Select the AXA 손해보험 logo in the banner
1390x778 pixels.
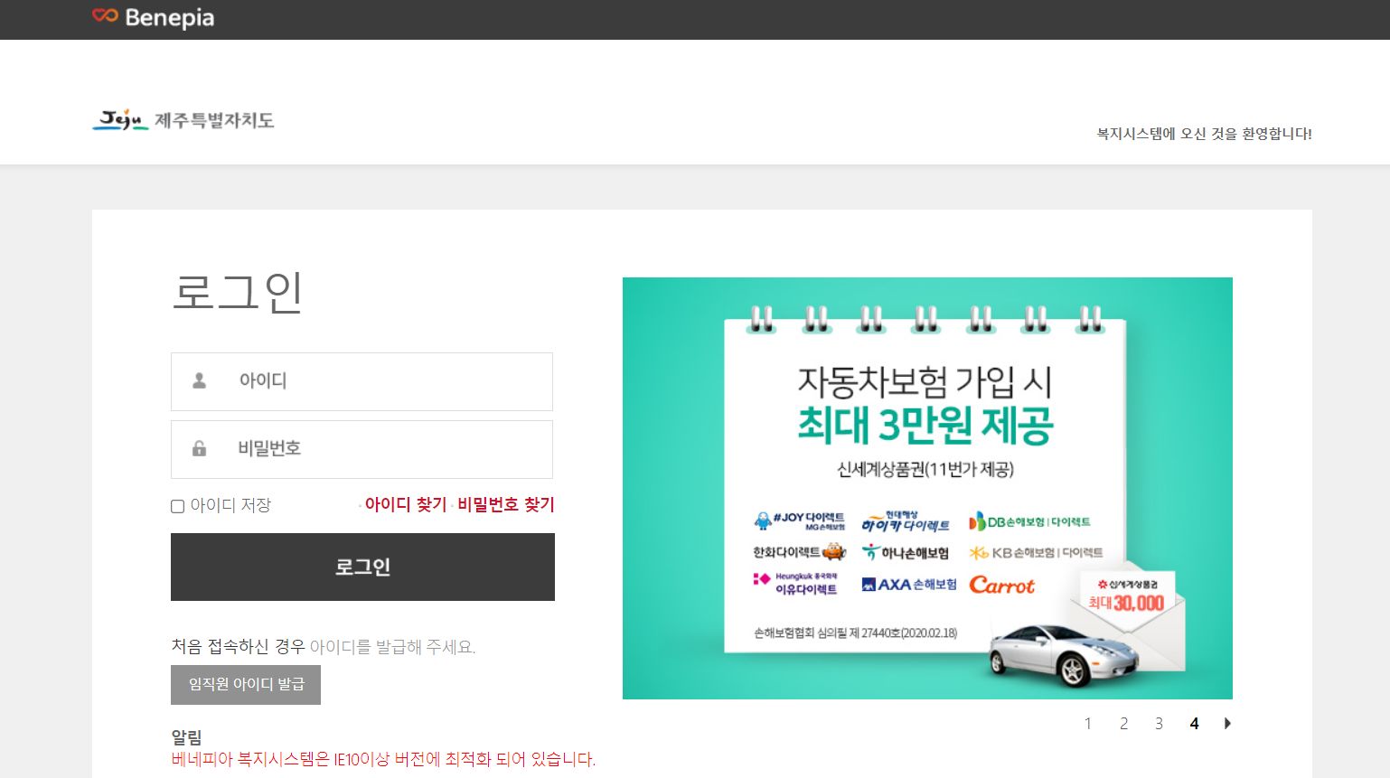908,585
